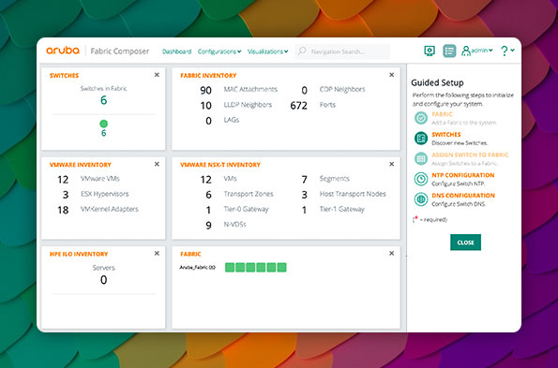Viewport: 558px width, 368px height.
Task: Open the Dashboard menu item
Action: click(x=176, y=52)
